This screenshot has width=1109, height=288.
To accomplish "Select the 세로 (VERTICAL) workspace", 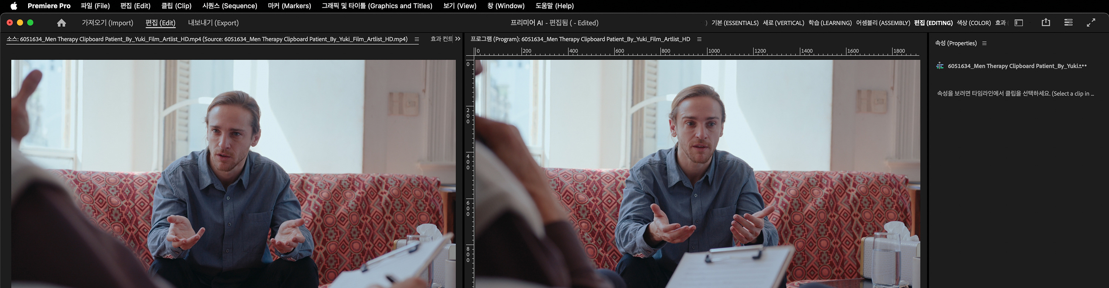I will coord(783,23).
